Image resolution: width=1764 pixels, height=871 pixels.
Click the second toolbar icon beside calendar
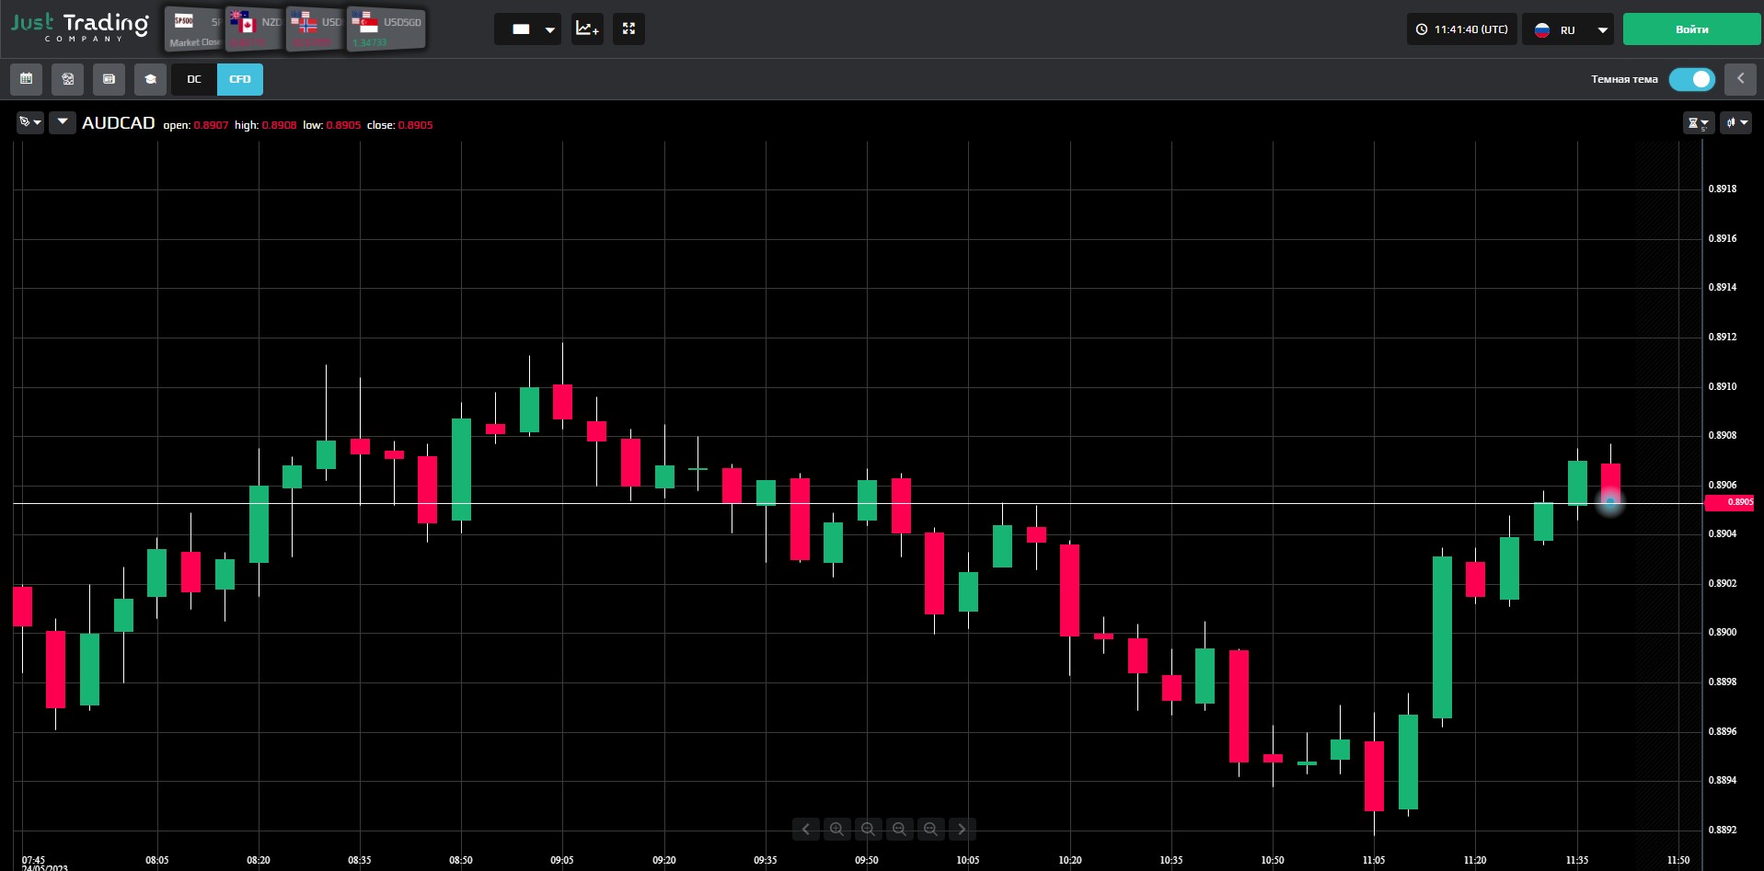[x=67, y=79]
